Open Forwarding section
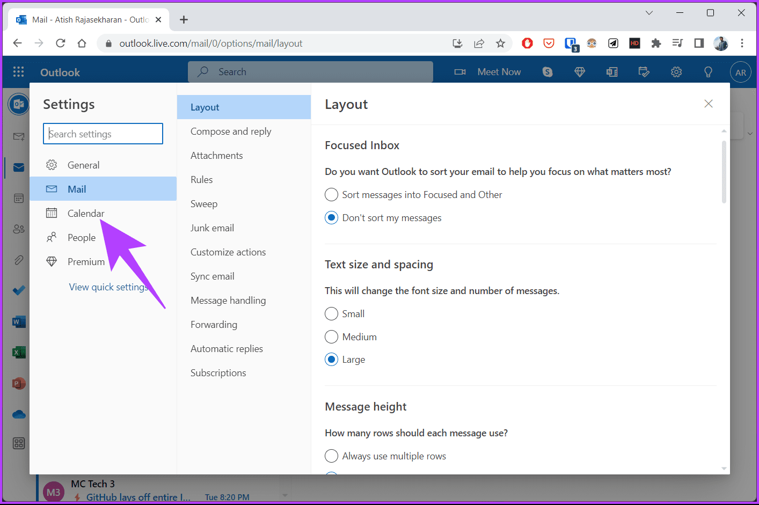 pyautogui.click(x=244, y=324)
